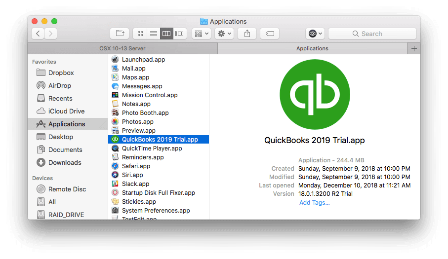Open the eye Quick Look dropdown
The image size is (448, 259).
(315, 34)
